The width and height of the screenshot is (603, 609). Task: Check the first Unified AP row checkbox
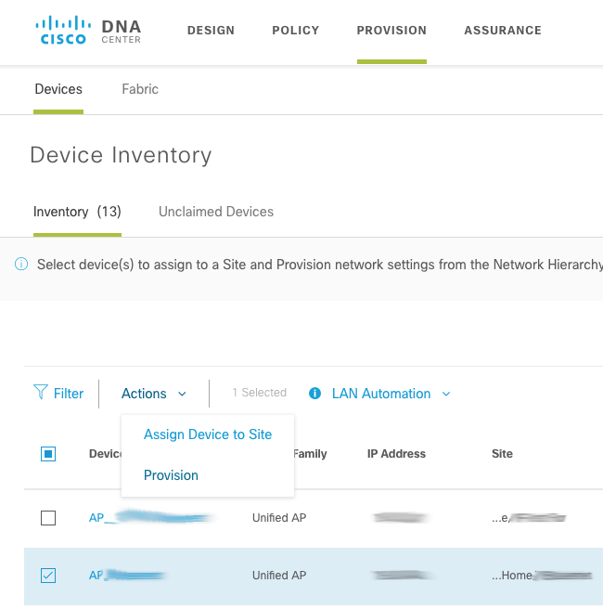tap(48, 518)
